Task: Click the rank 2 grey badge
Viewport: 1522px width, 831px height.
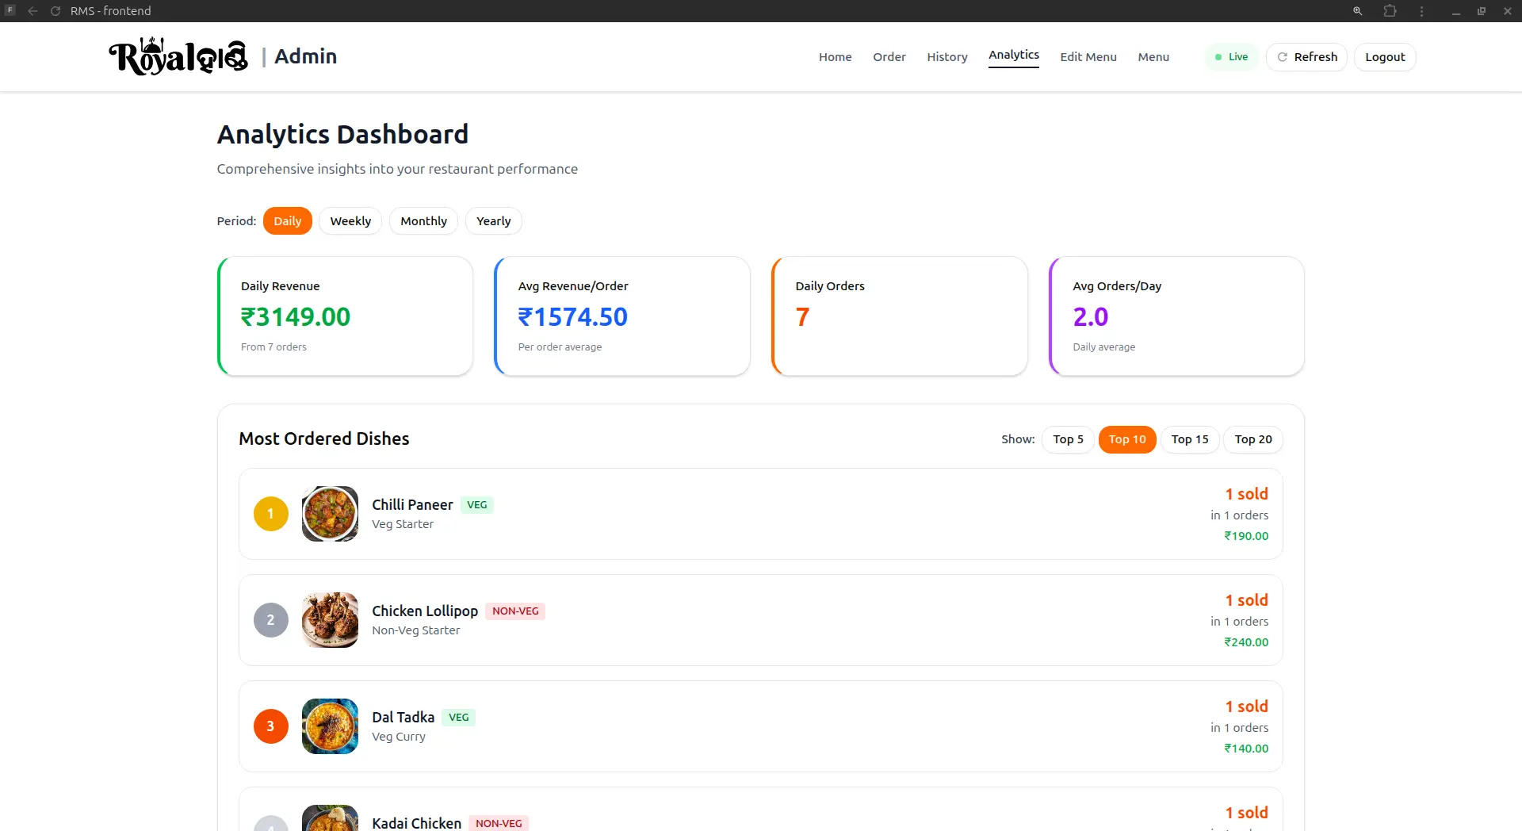Action: [270, 620]
